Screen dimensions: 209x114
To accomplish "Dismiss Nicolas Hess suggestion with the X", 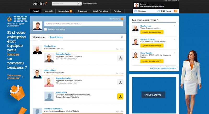I will click(174, 26).
